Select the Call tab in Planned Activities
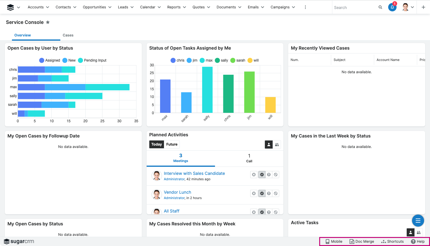Viewport: 430px width, 246px height. click(x=249, y=158)
